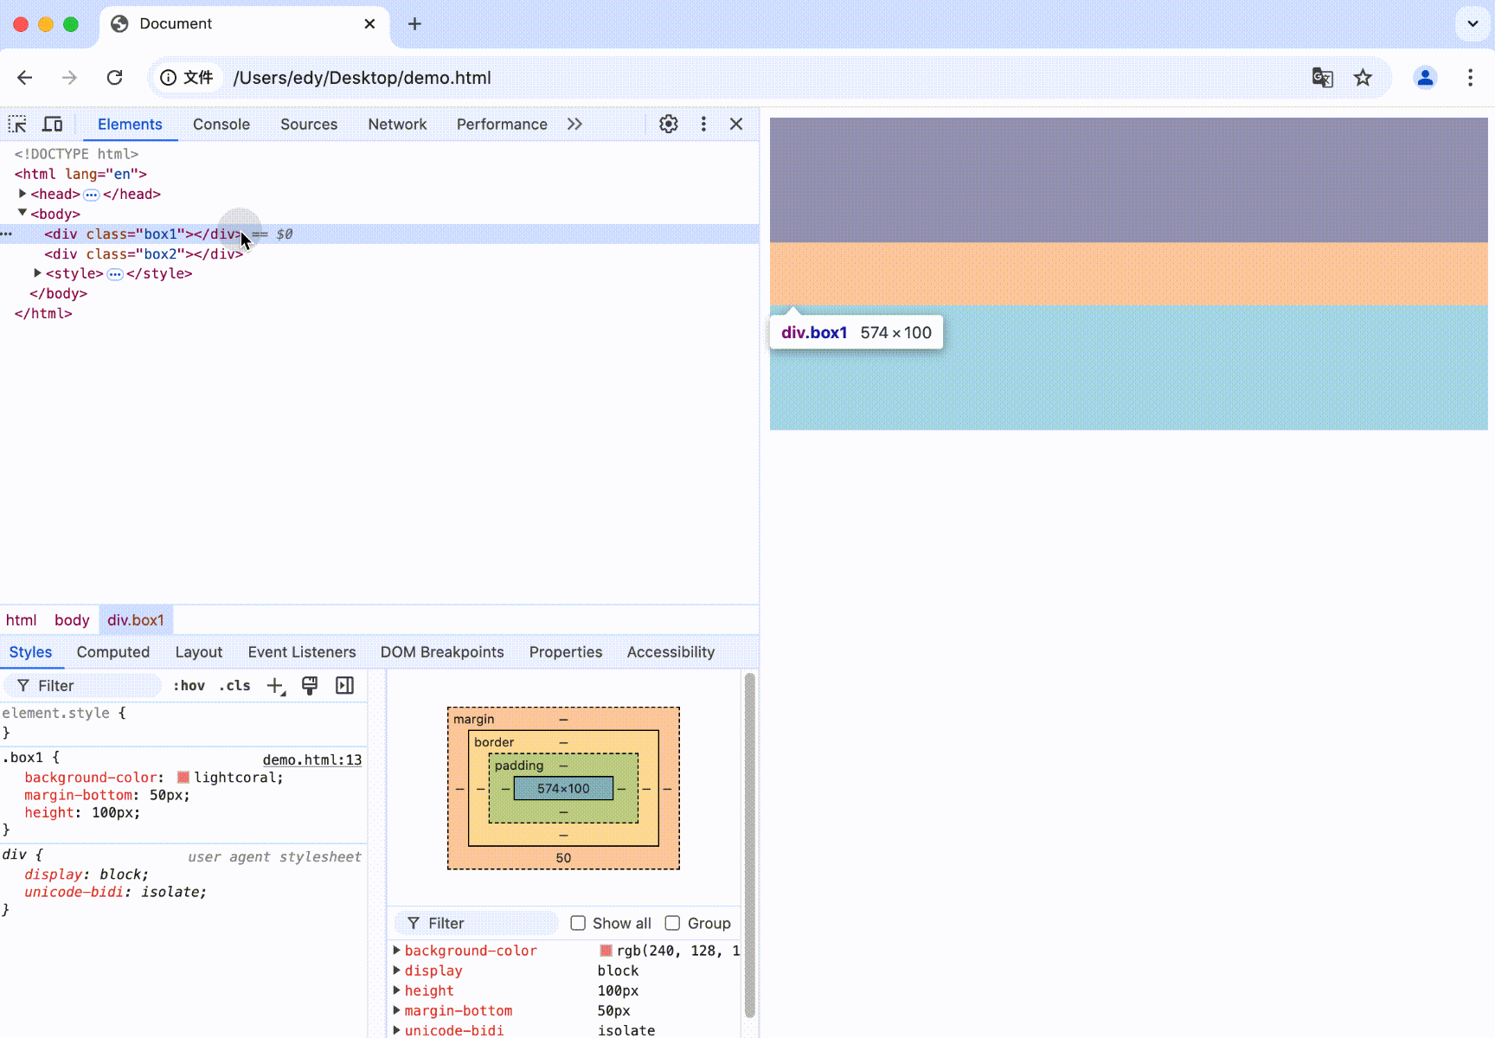Click the new style rule plus icon
The width and height of the screenshot is (1495, 1038).
(273, 685)
